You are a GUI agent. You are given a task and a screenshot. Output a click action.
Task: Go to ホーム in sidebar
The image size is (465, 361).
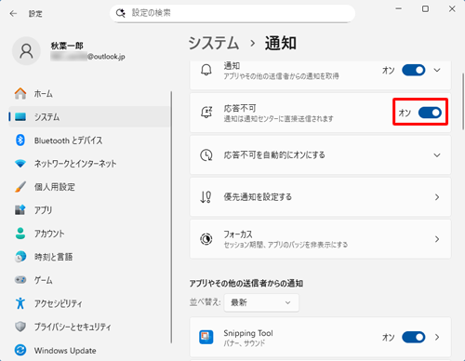pyautogui.click(x=89, y=94)
